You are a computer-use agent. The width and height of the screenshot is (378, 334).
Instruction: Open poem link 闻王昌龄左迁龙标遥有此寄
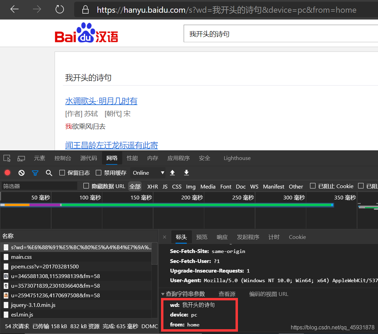click(111, 145)
